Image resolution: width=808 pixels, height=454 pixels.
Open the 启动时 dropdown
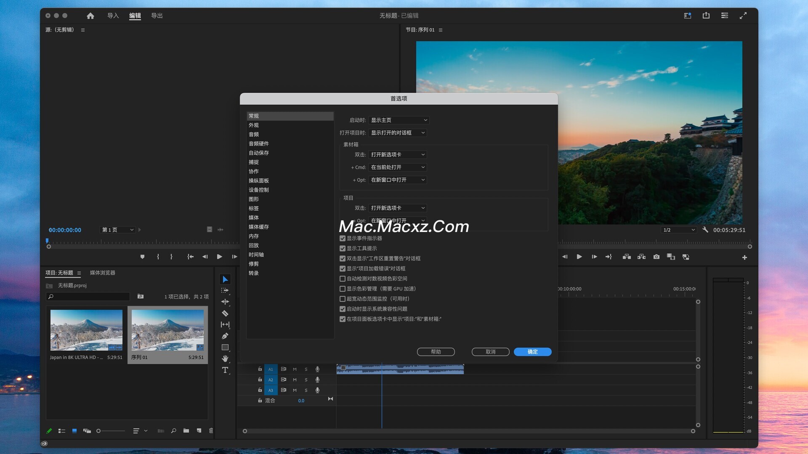coord(398,120)
